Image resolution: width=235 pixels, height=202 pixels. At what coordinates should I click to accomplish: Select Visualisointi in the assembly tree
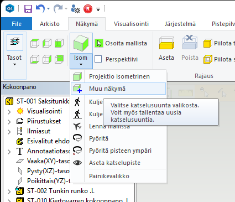click(44, 111)
